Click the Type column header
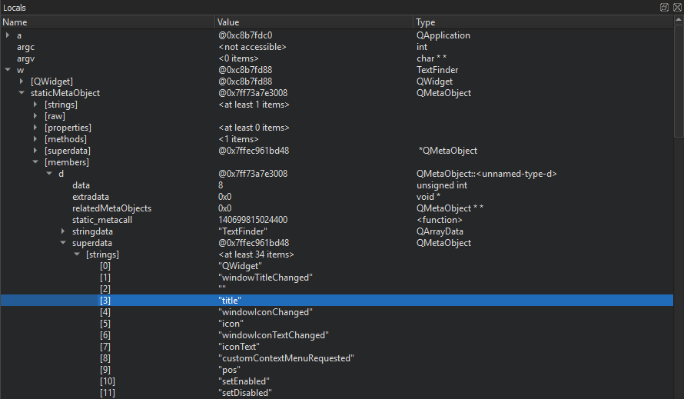 point(538,22)
